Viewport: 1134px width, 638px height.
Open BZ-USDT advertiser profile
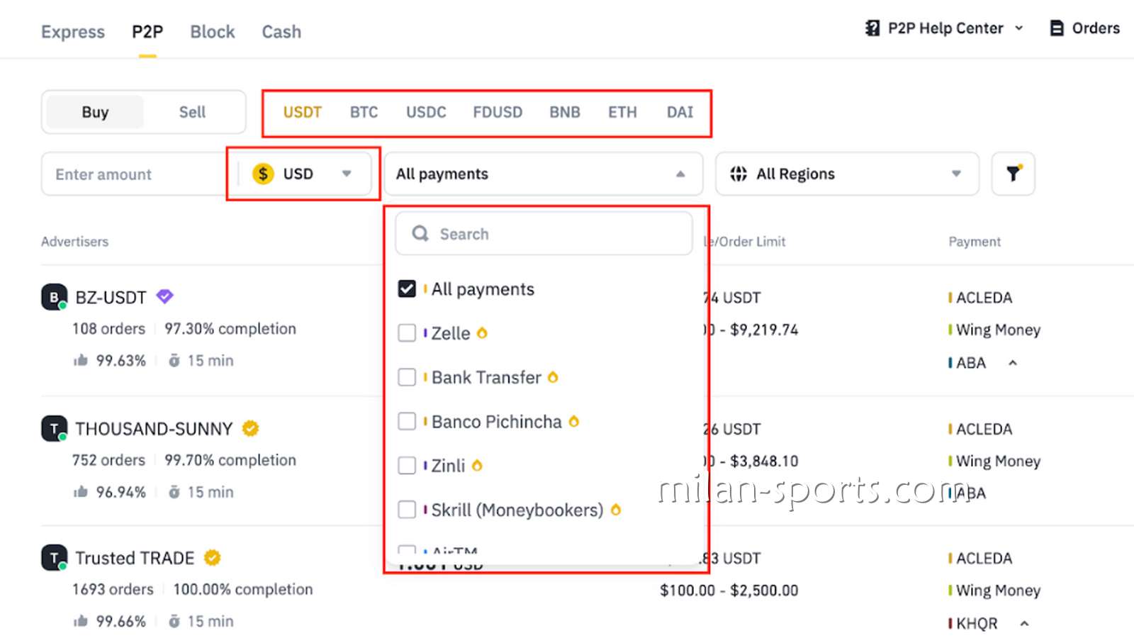pos(111,297)
